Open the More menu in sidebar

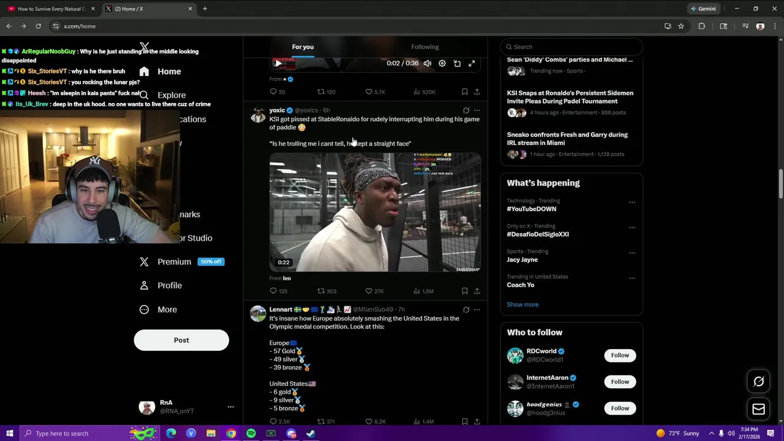[x=167, y=309]
